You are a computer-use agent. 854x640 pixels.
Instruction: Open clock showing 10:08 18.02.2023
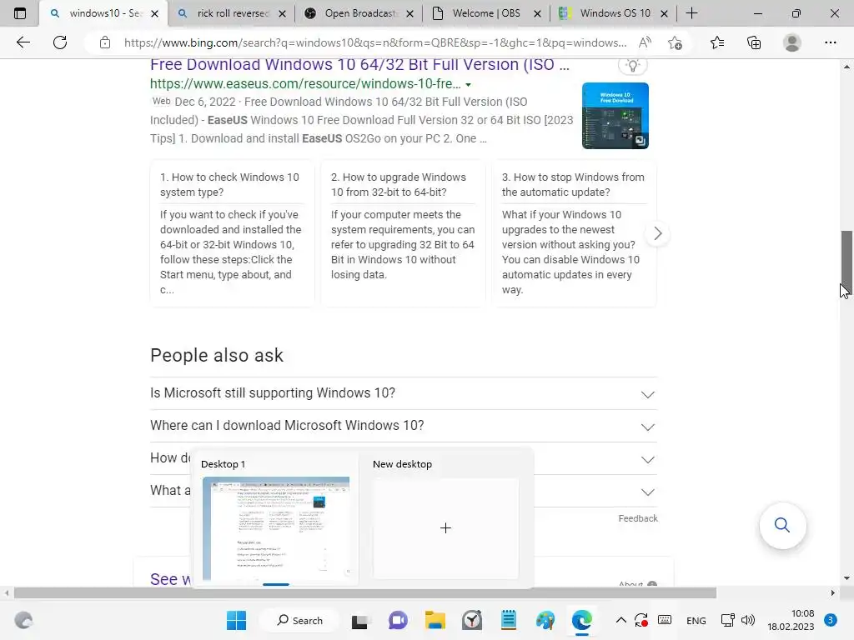(x=791, y=620)
